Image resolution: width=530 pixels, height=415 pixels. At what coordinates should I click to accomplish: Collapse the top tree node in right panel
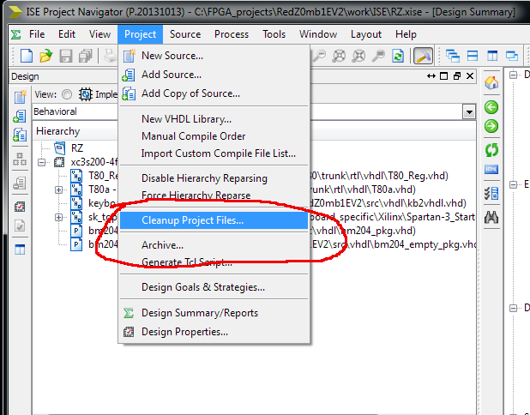tap(514, 75)
